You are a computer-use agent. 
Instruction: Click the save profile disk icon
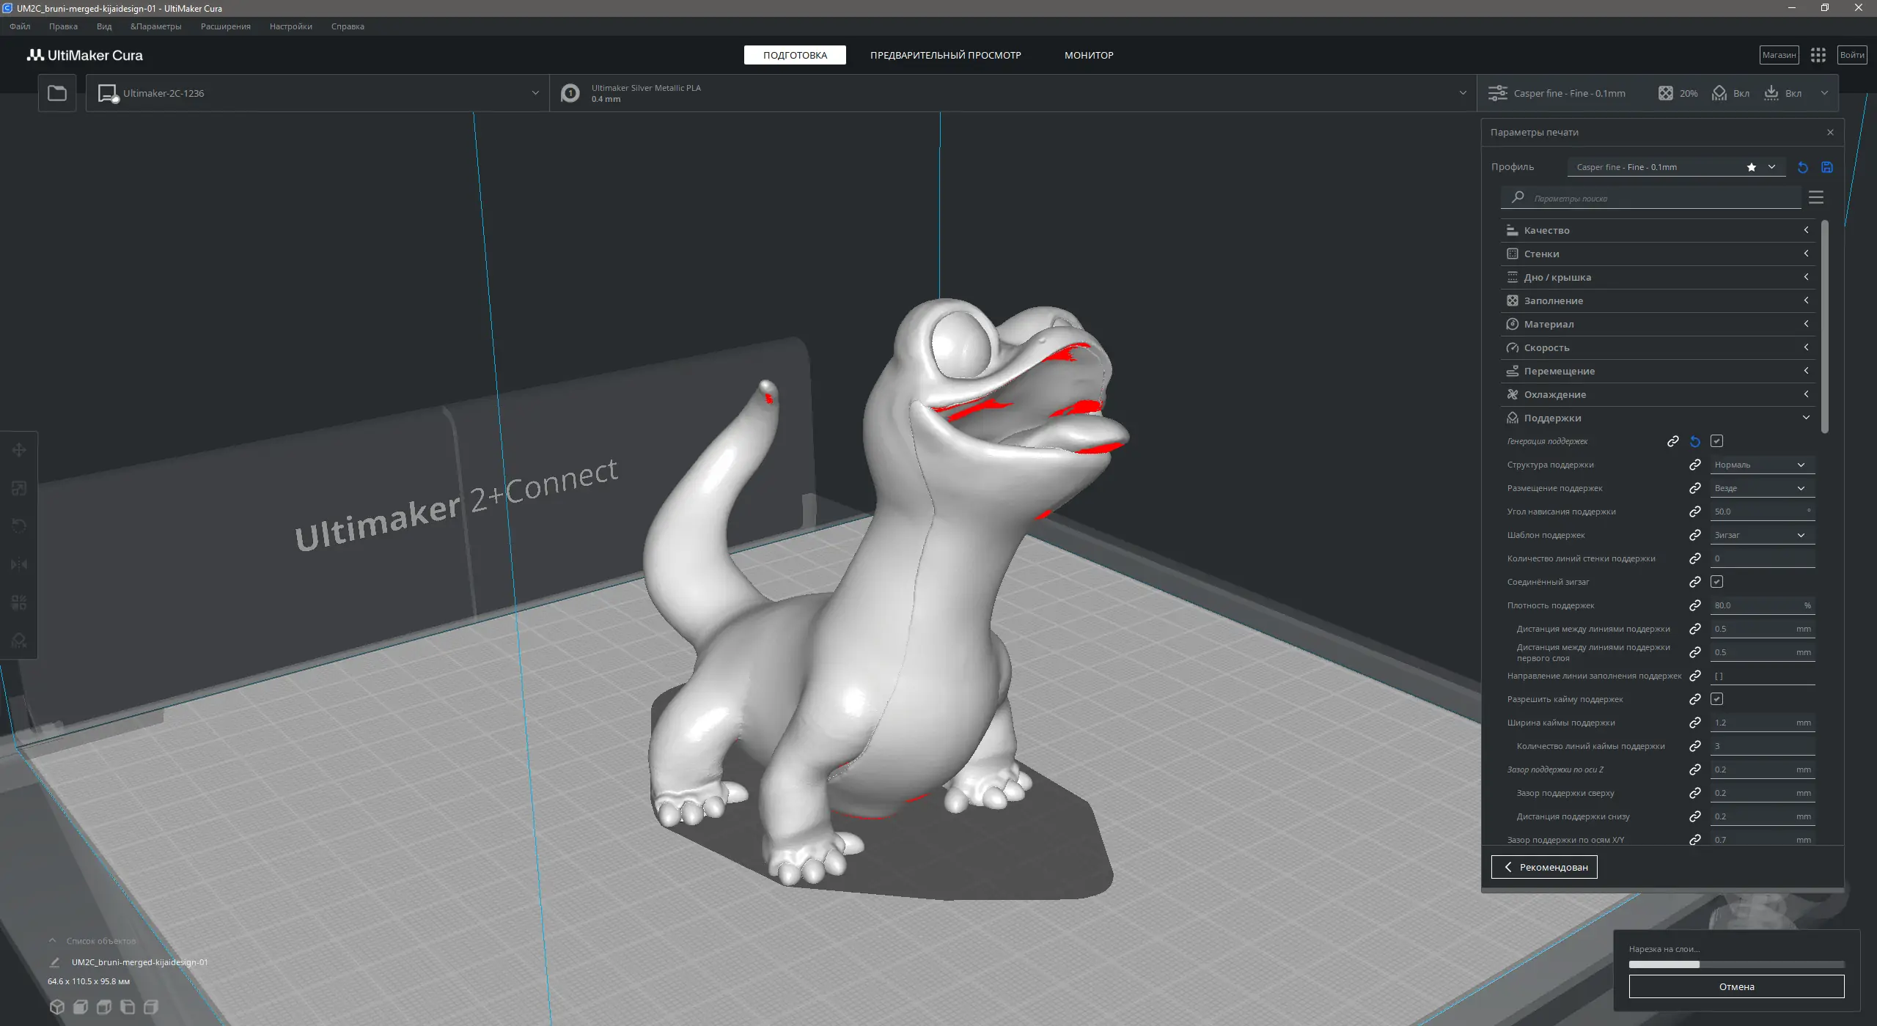[x=1826, y=167]
